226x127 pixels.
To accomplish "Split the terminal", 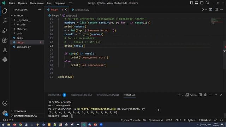I will 200,95.
